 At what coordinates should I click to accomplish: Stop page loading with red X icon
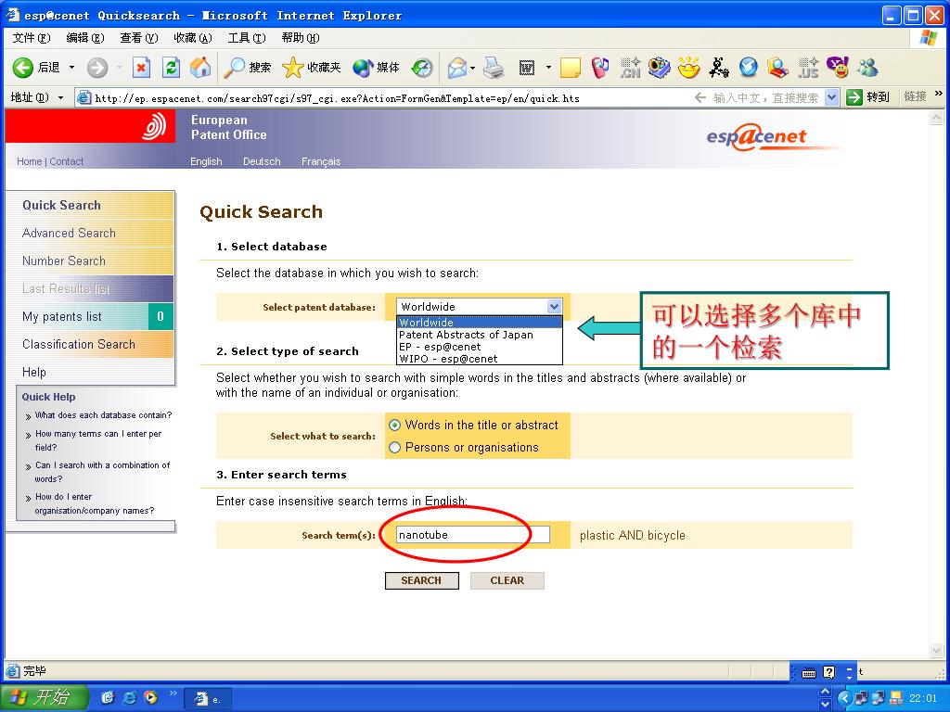click(x=141, y=68)
